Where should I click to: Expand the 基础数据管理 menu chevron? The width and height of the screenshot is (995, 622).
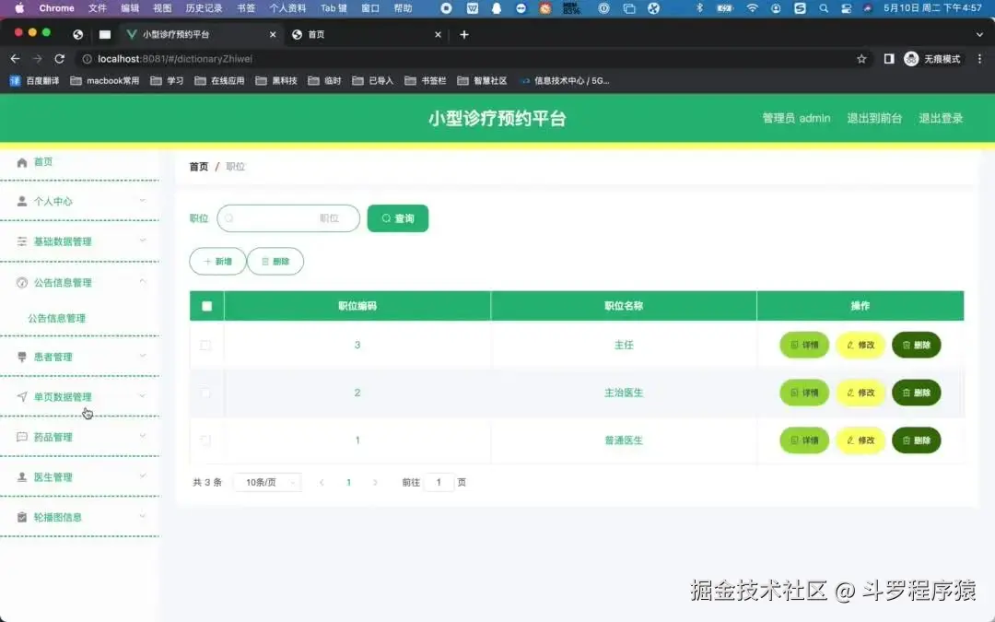[x=142, y=241]
